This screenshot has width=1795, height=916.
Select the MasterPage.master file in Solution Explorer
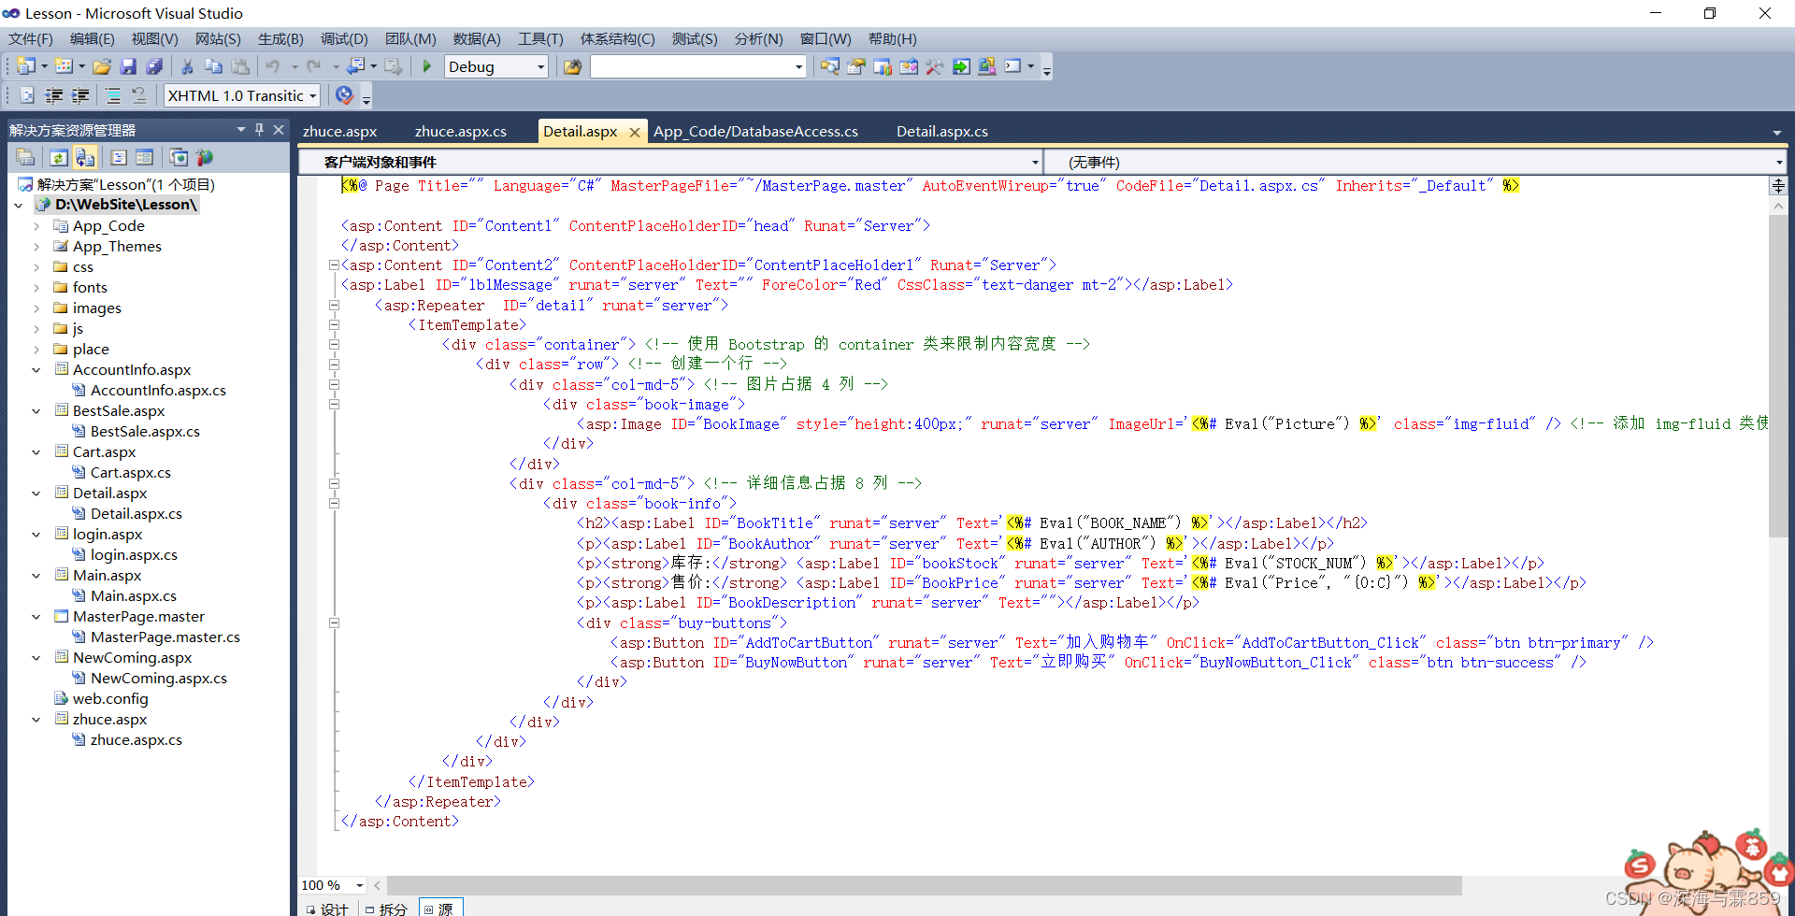click(x=137, y=616)
